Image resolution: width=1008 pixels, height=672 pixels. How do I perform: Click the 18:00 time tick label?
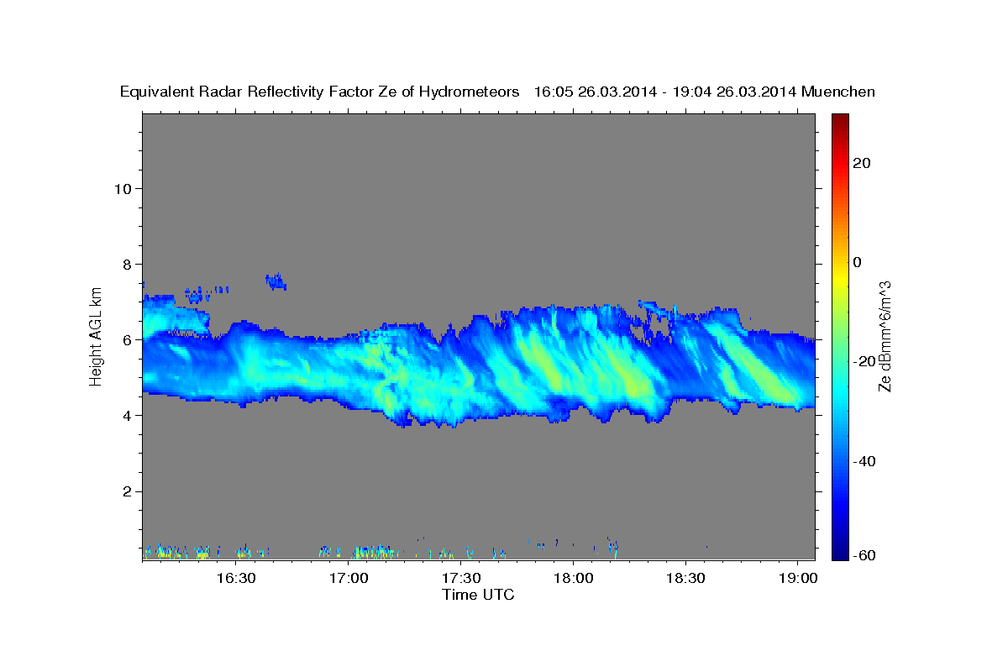(x=573, y=578)
